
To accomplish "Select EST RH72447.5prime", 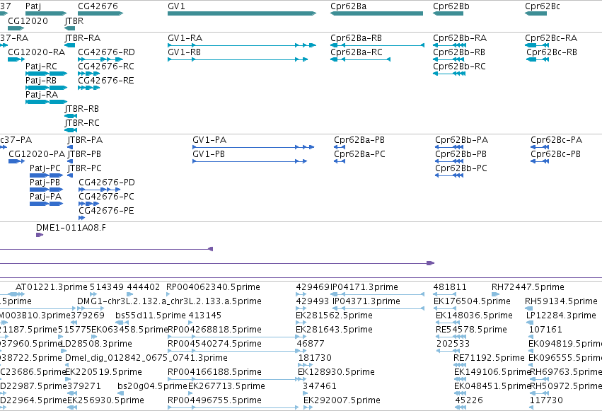I will point(496,294).
